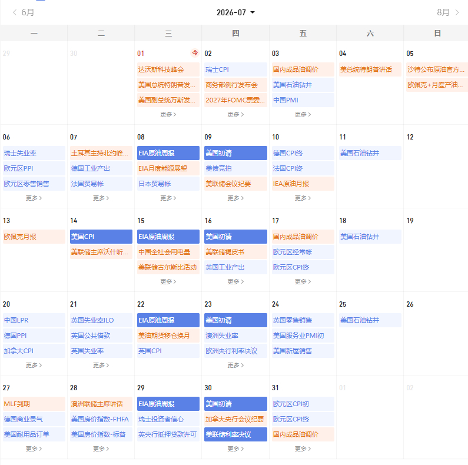The width and height of the screenshot is (468, 465).
Task: Open 美国房价指数-FHFA event
Action: (x=101, y=419)
